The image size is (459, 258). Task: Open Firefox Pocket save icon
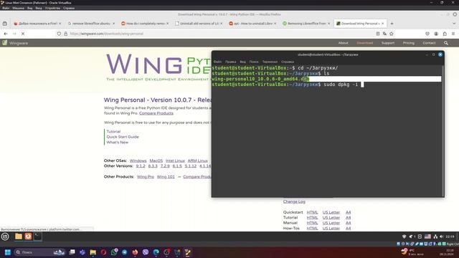click(x=427, y=34)
